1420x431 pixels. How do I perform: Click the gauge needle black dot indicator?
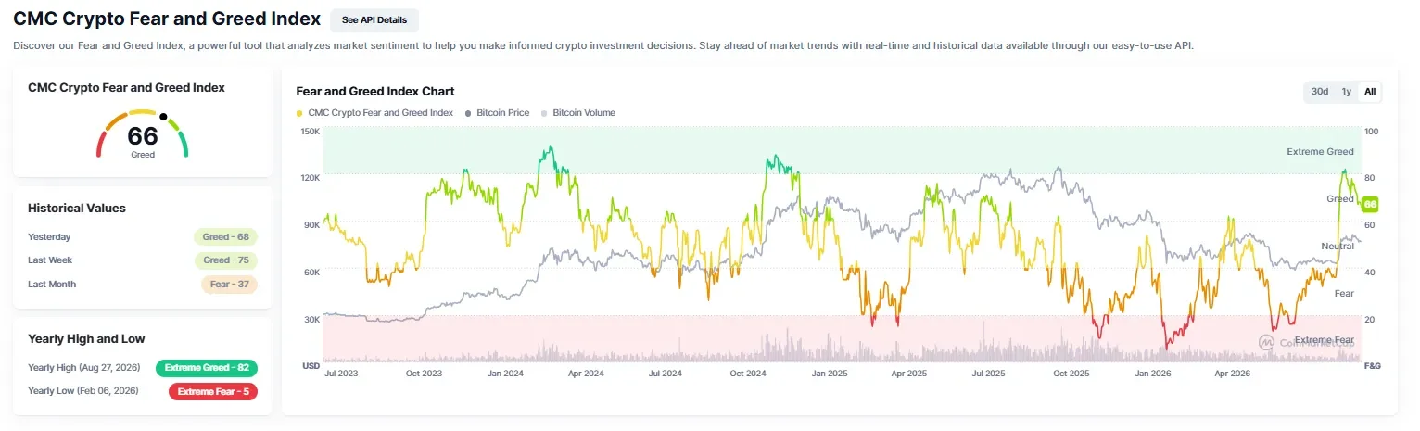point(163,117)
